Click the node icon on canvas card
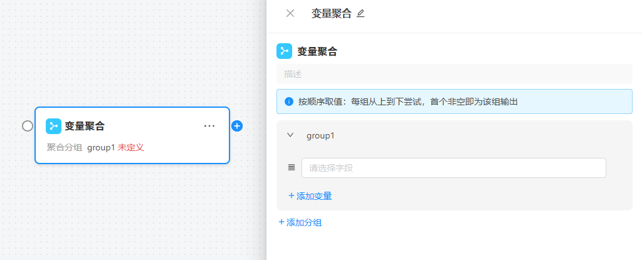 (x=54, y=126)
